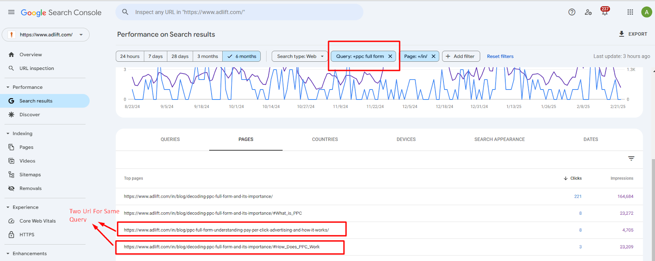
Task: Click the Sitemaps tree icon
Action: pos(11,175)
